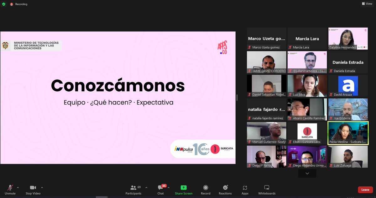
Task: Click 'Equipo · ¿Qué hacen? · Expectativa' subtitle
Action: pos(118,103)
